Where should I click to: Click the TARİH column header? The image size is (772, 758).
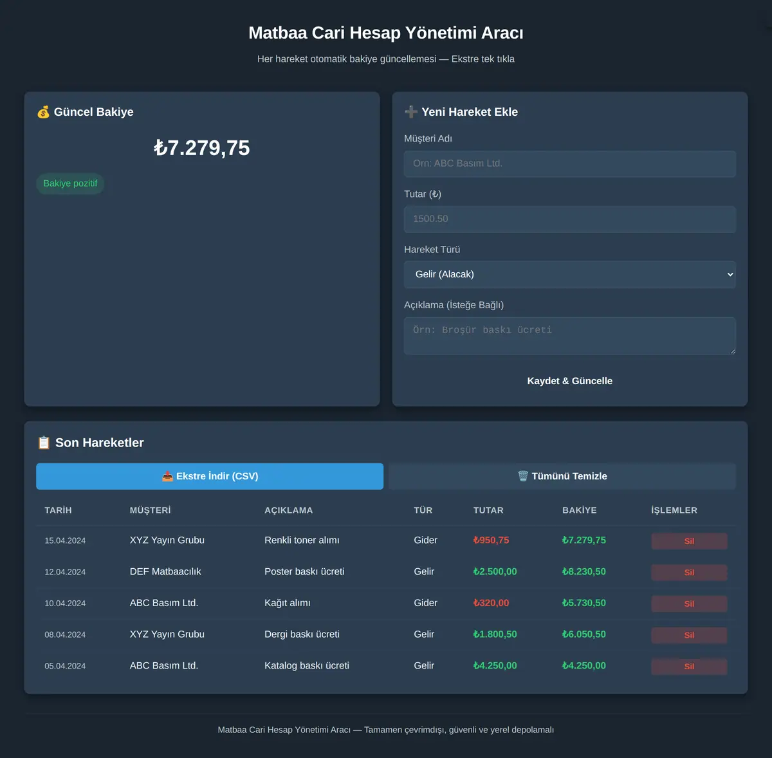pos(58,510)
